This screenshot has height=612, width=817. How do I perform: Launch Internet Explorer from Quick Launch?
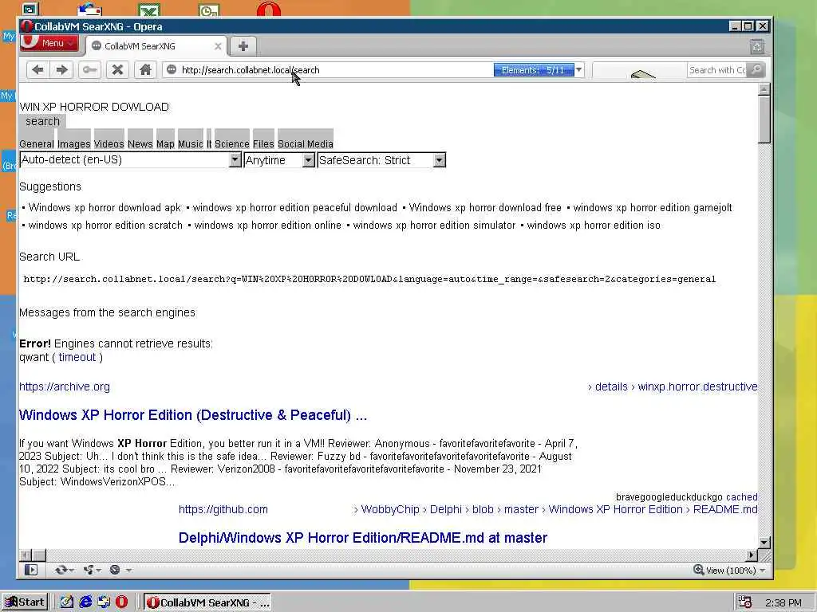[x=85, y=602]
